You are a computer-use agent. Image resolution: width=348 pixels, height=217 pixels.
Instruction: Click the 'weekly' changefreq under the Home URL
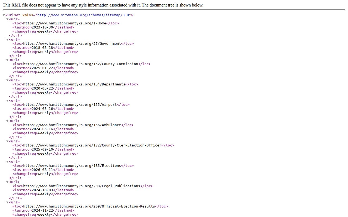tap(45, 31)
